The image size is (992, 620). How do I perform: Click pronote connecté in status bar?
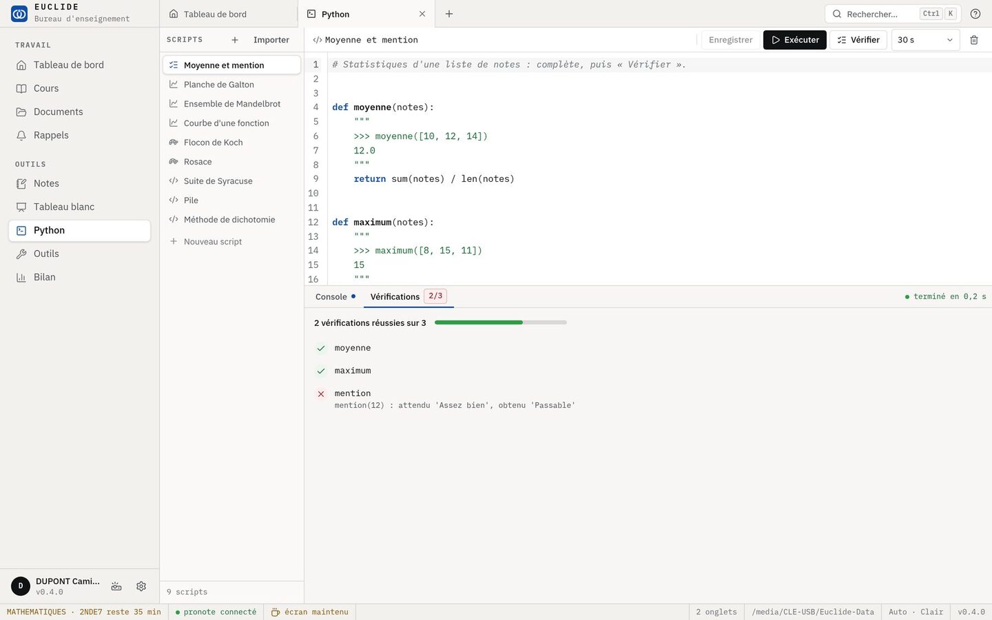[216, 612]
